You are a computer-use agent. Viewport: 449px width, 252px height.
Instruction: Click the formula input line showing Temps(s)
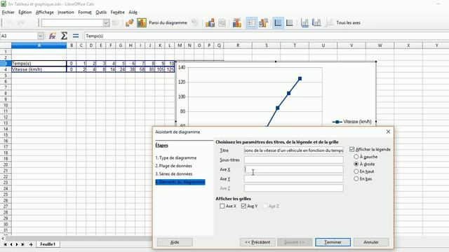point(267,36)
